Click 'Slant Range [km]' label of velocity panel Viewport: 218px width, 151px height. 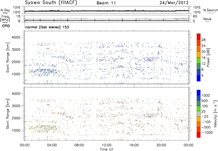(x=8, y=114)
